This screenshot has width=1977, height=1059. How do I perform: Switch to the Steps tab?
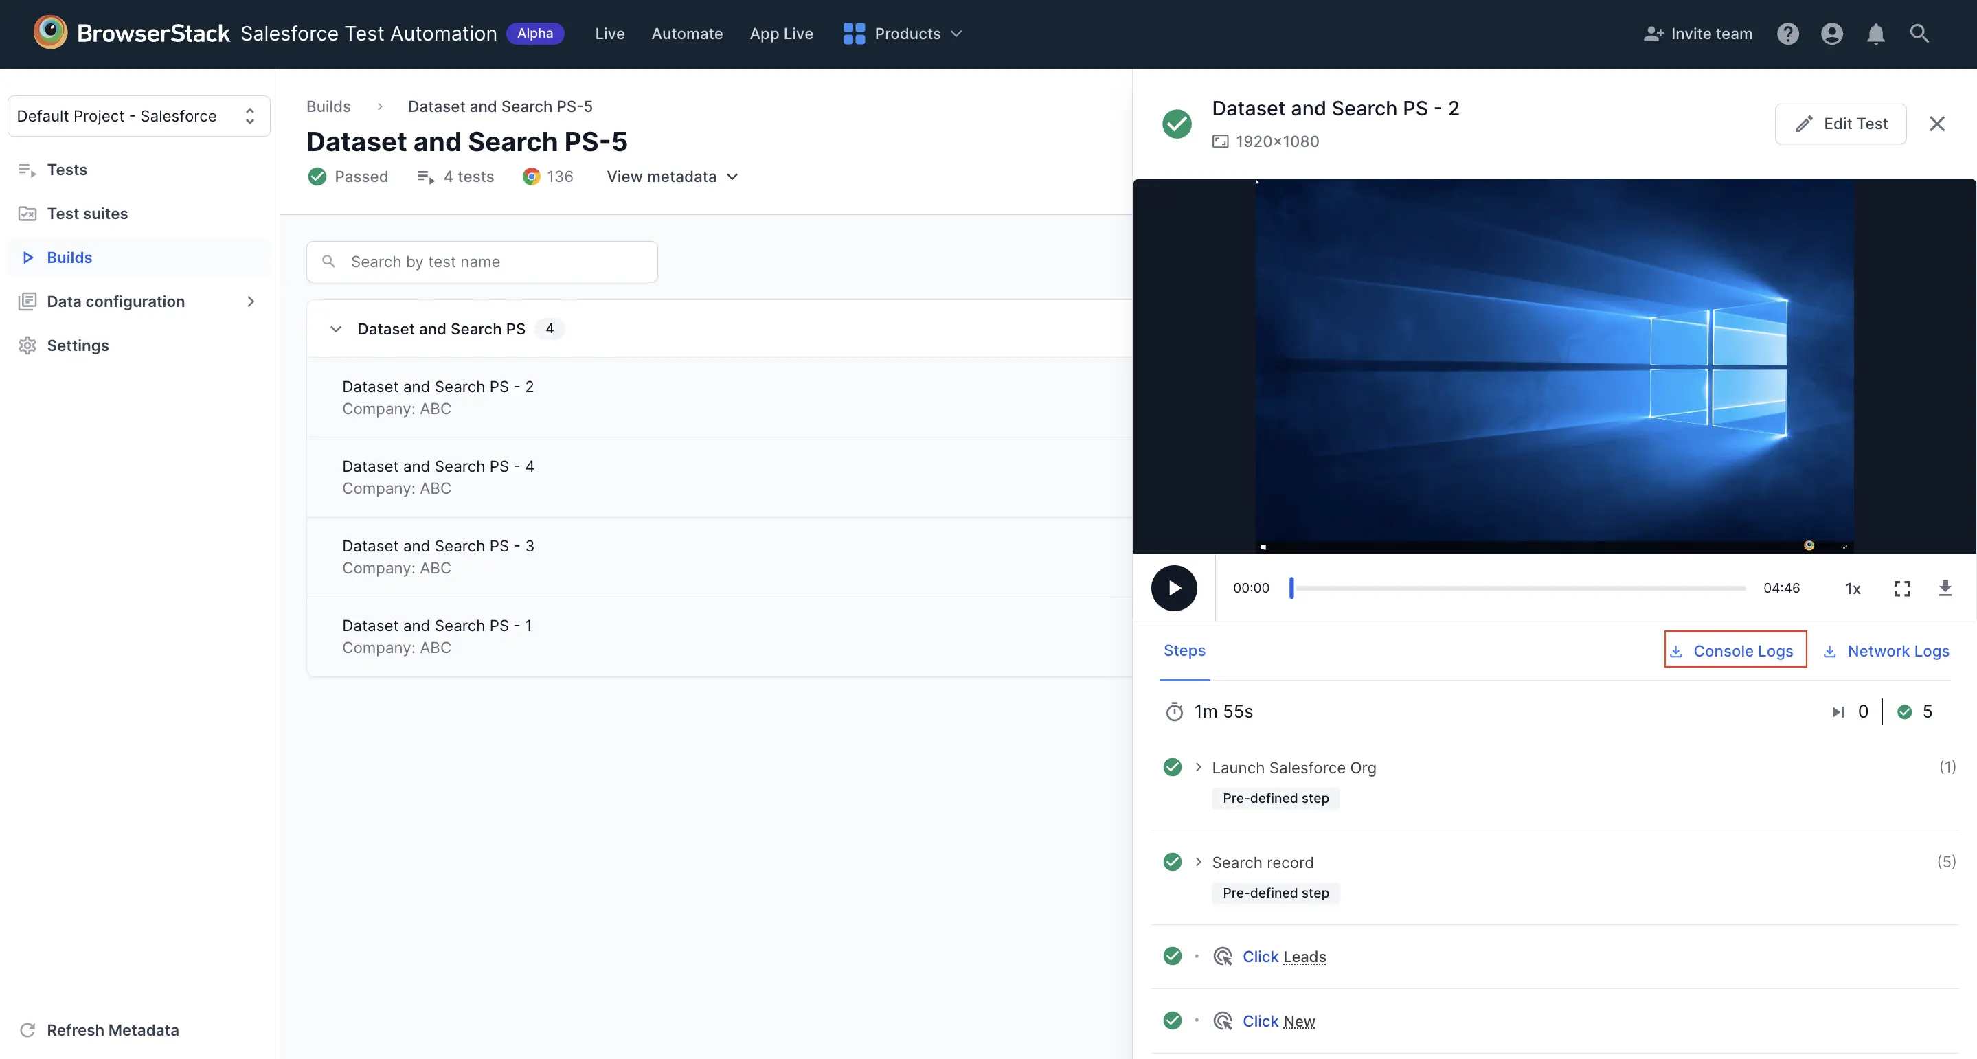pos(1184,650)
